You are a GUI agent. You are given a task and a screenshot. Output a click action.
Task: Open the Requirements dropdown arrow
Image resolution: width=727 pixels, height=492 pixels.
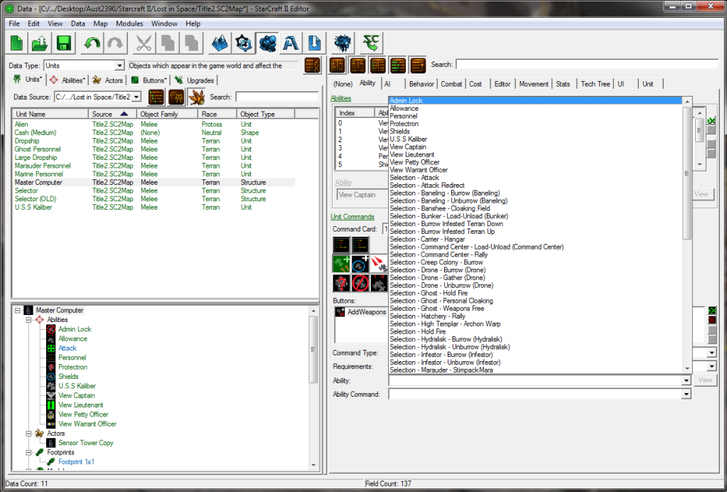(712, 367)
